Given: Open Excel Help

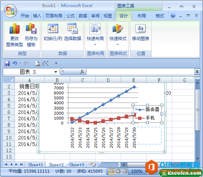Looking at the screenshot, I should 173,16.
